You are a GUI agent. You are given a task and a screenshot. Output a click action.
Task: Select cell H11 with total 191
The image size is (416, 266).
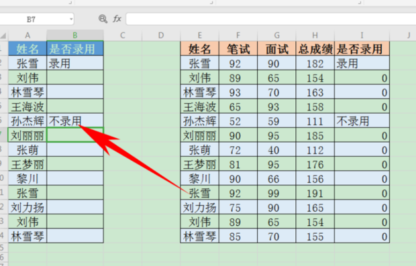pyautogui.click(x=315, y=192)
